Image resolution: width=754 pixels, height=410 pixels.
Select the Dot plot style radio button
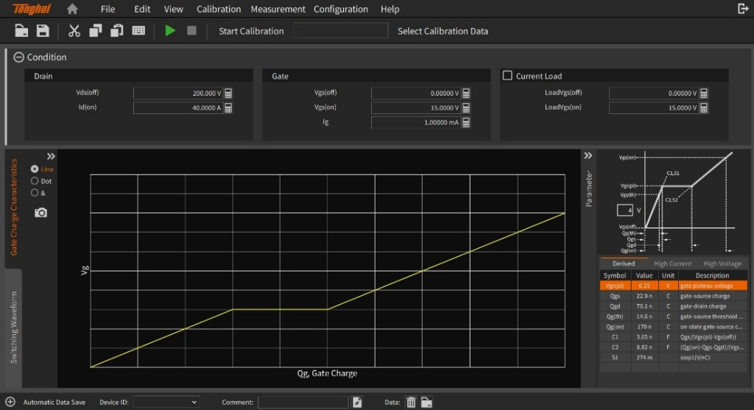(x=35, y=181)
